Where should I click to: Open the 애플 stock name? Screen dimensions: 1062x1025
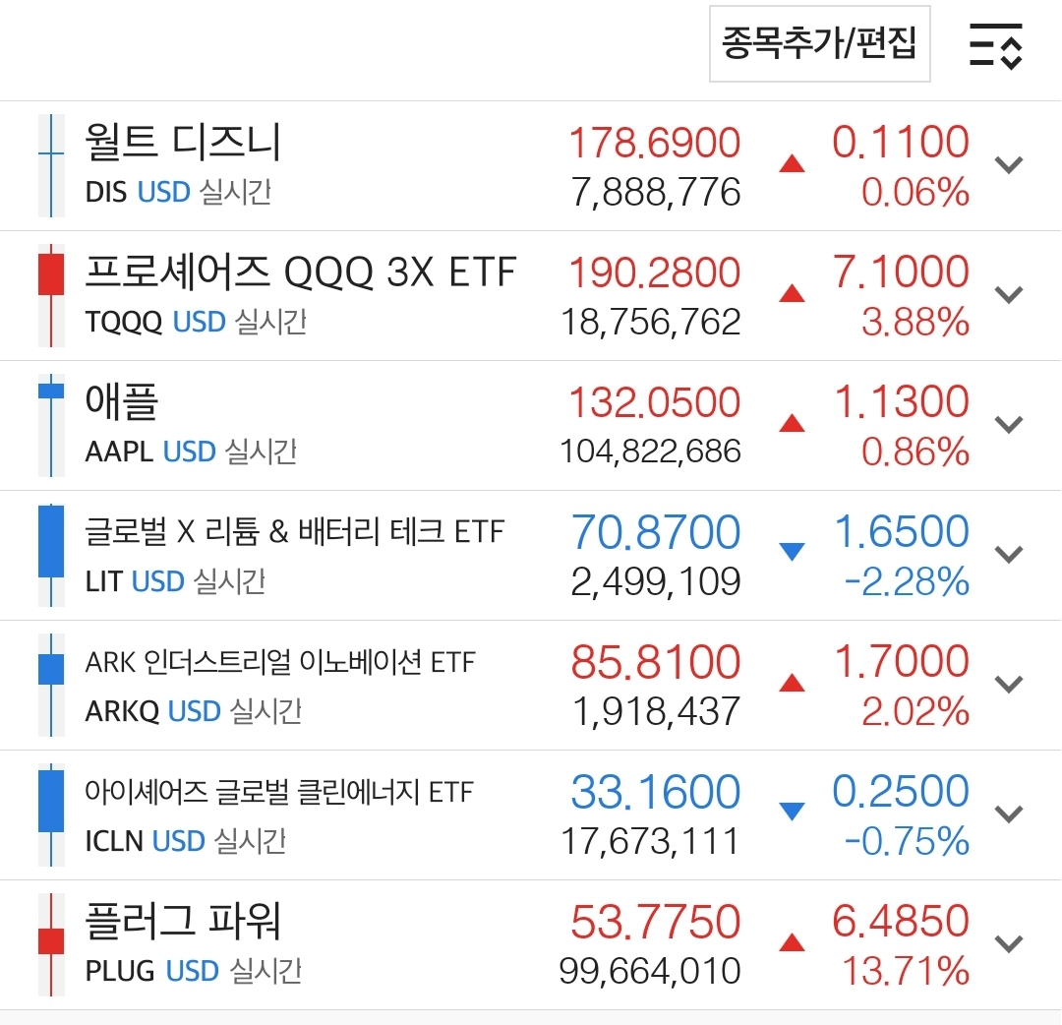pyautogui.click(x=122, y=402)
